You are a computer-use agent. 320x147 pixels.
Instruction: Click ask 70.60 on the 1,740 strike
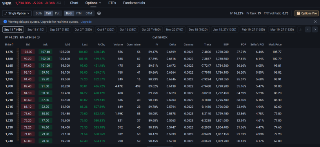point(45,141)
